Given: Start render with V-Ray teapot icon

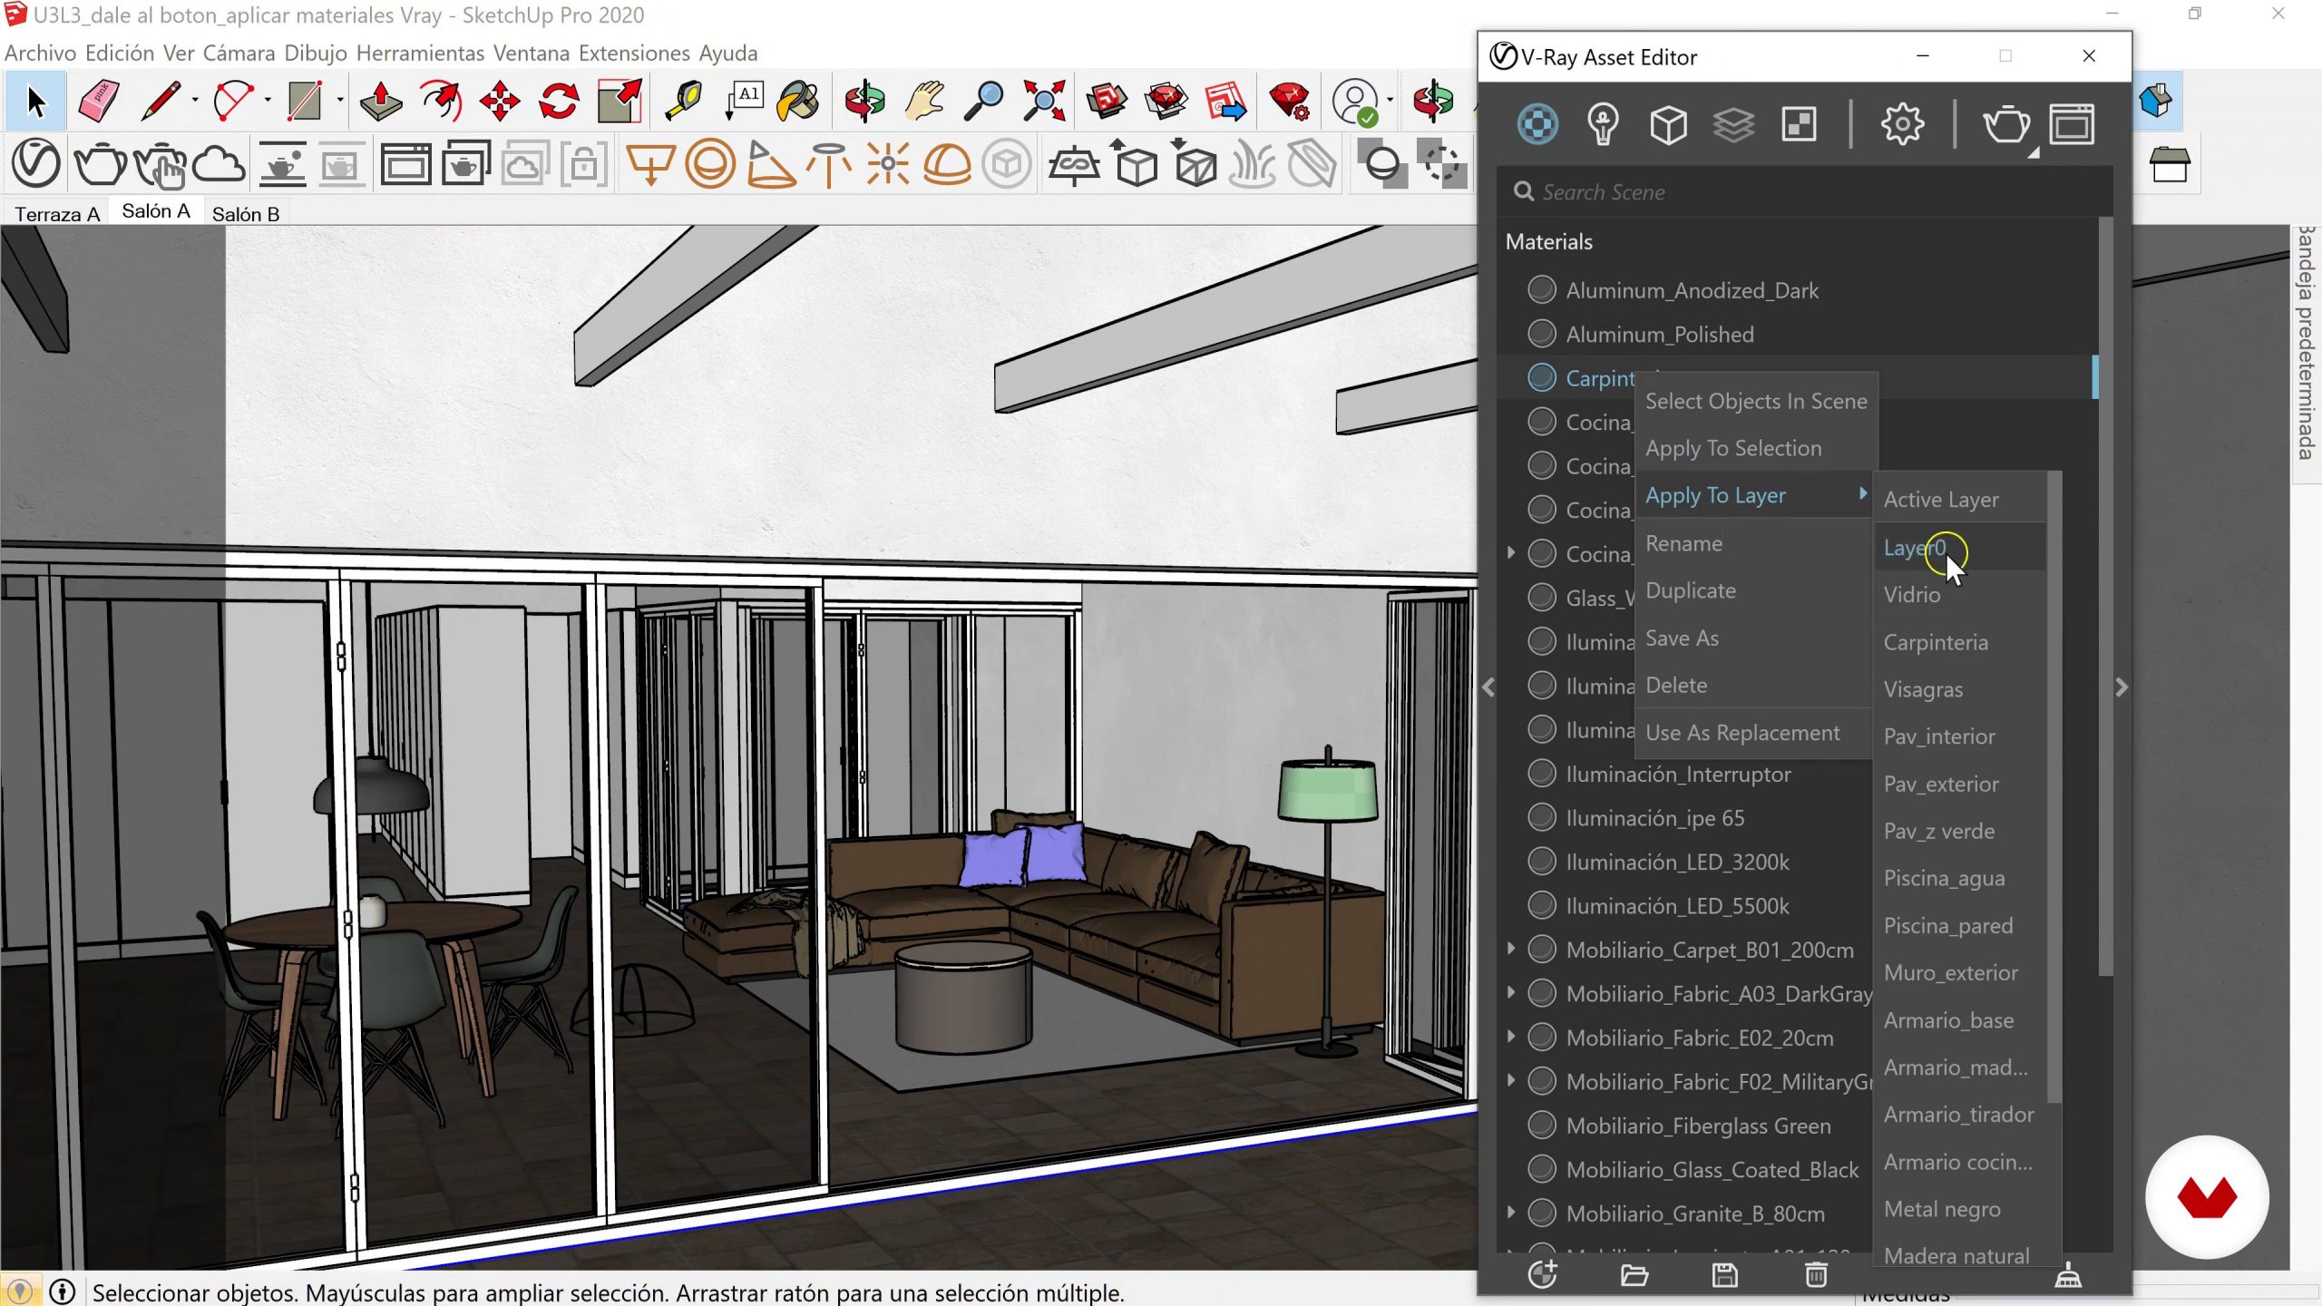Looking at the screenshot, I should click(x=100, y=164).
